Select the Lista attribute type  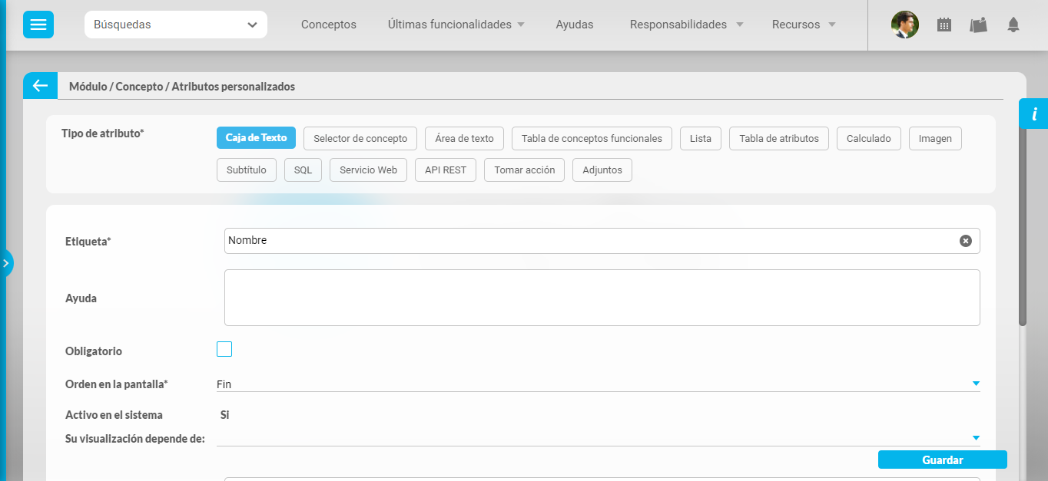click(700, 139)
